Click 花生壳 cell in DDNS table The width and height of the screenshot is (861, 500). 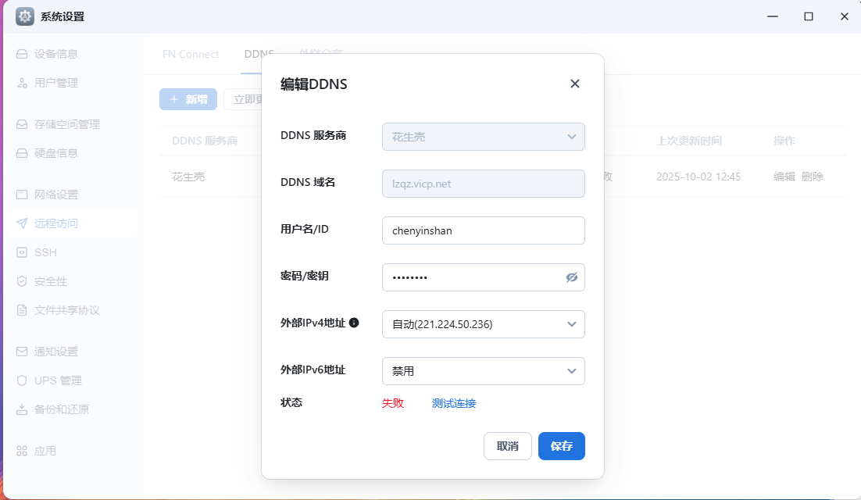188,177
